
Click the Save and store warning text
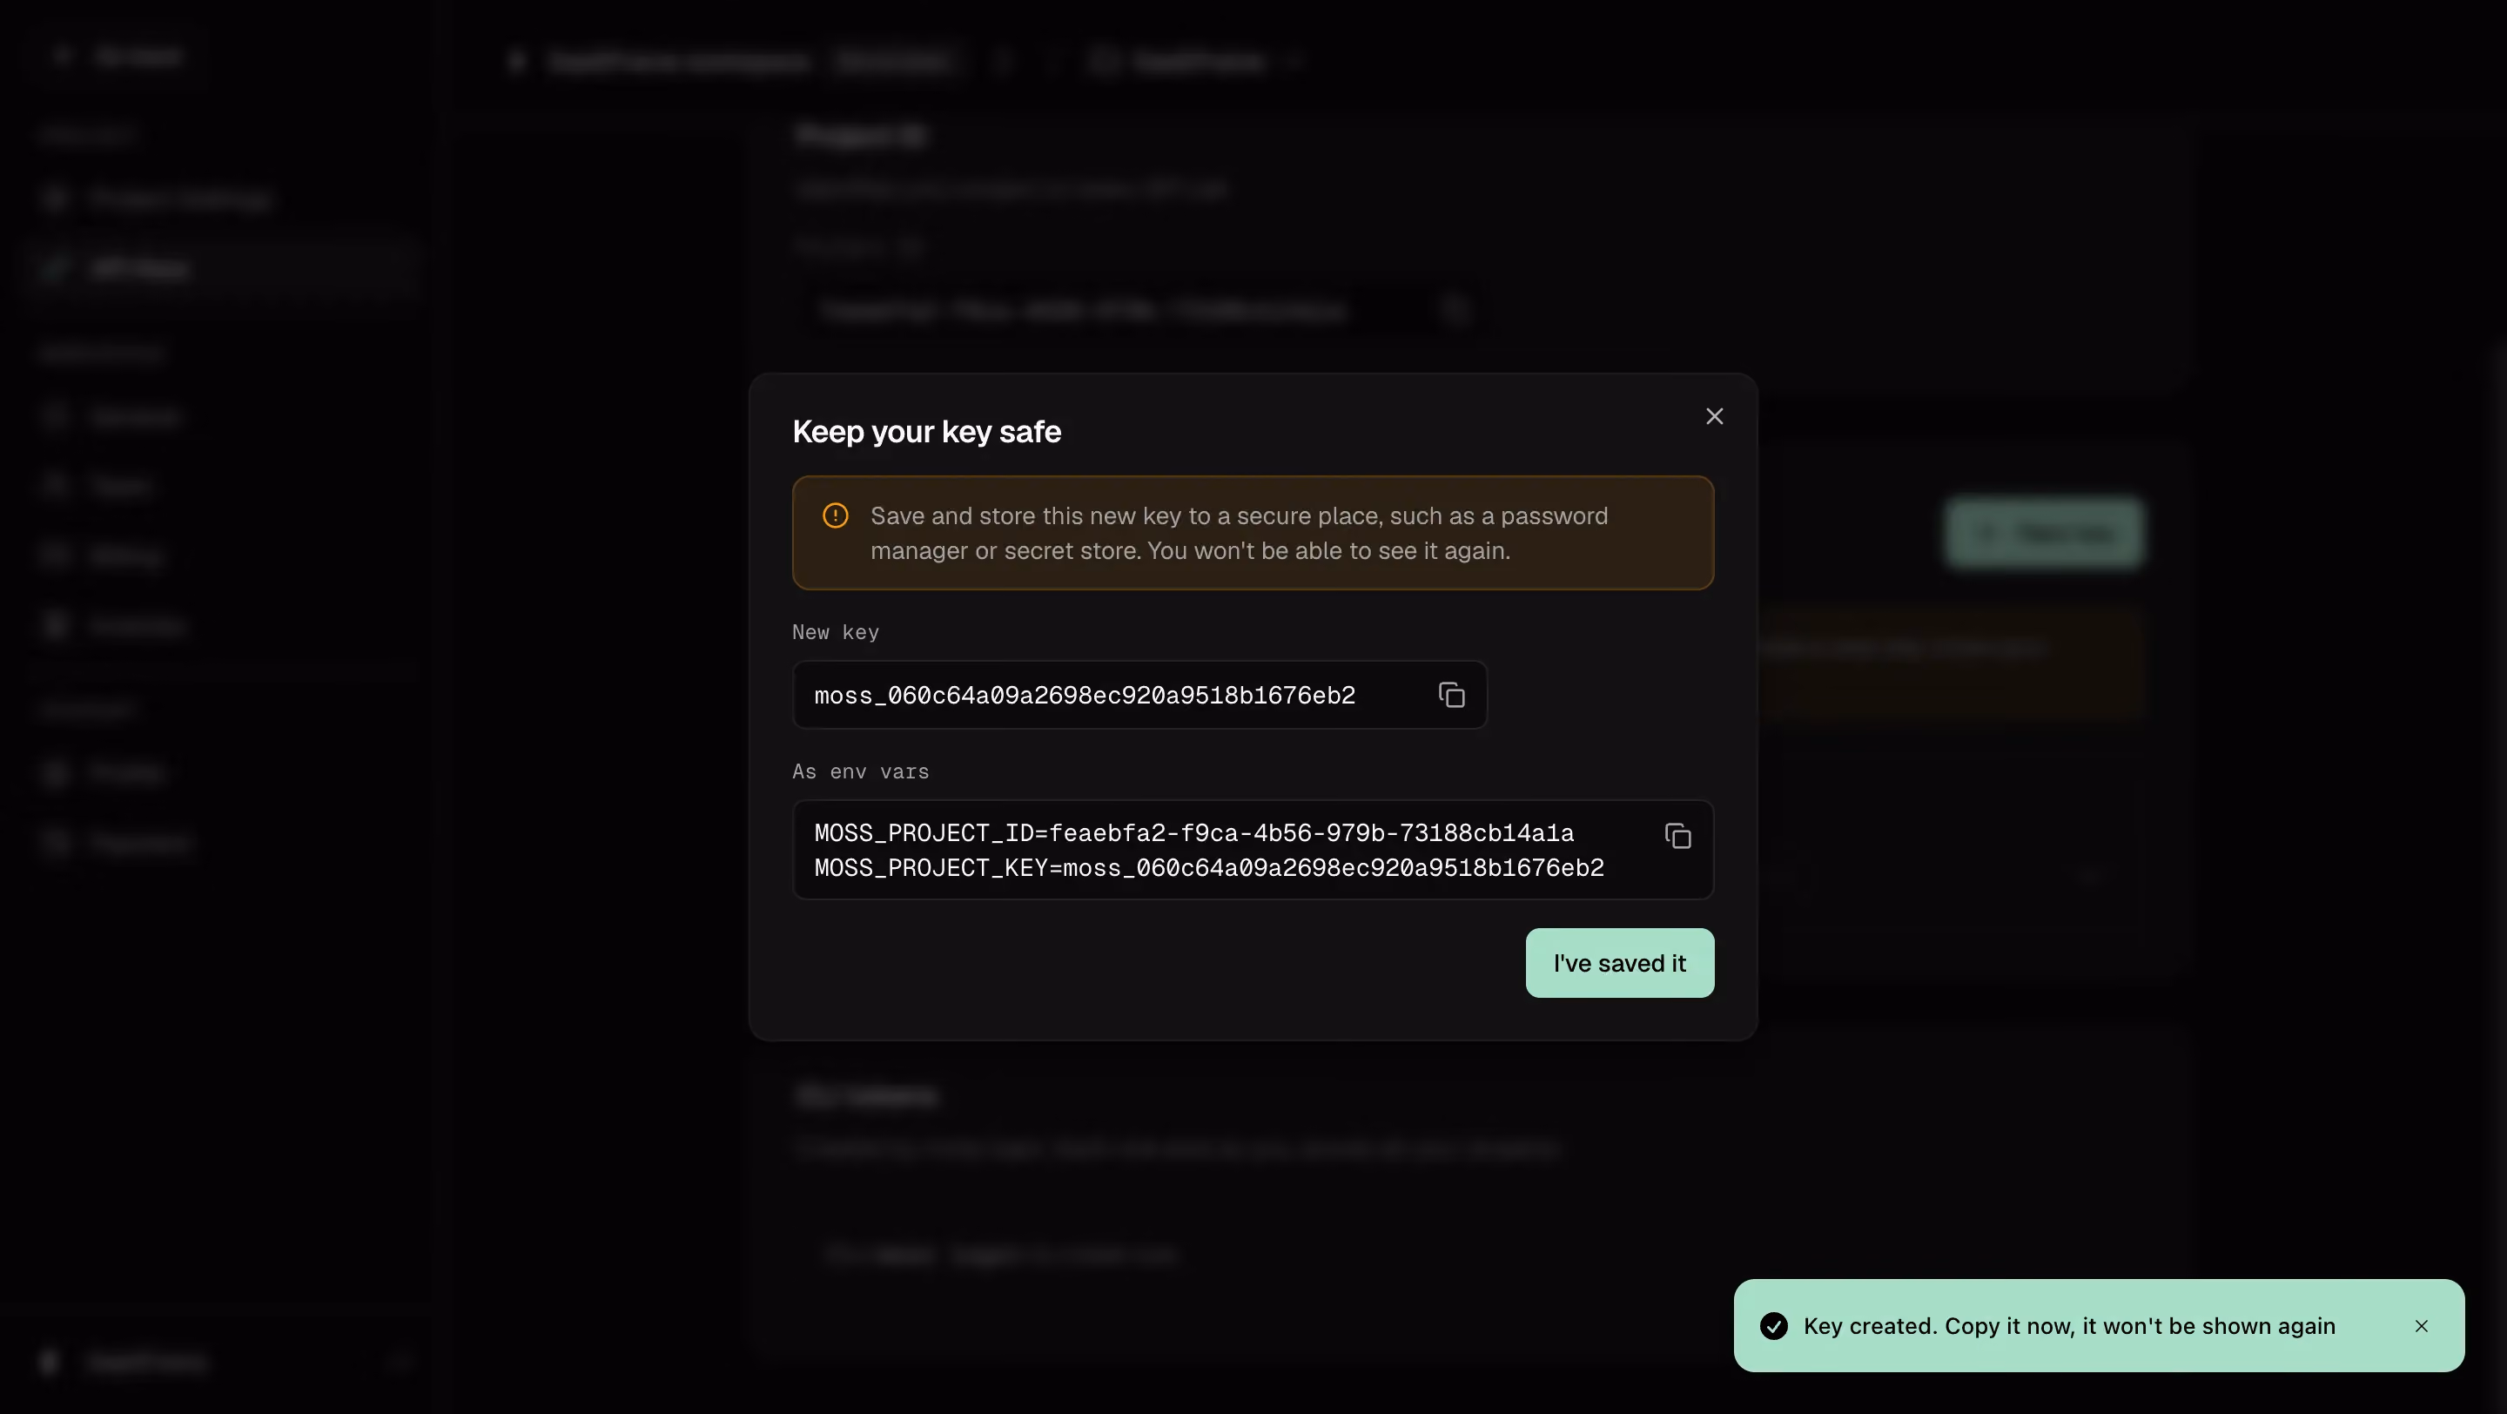(x=1239, y=533)
